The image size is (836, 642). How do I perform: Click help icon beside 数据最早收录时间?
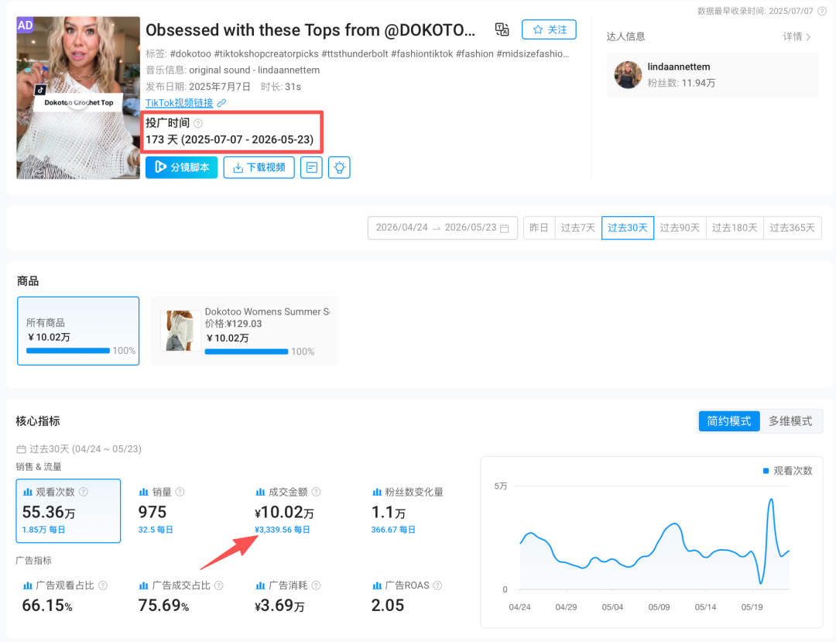(x=822, y=11)
